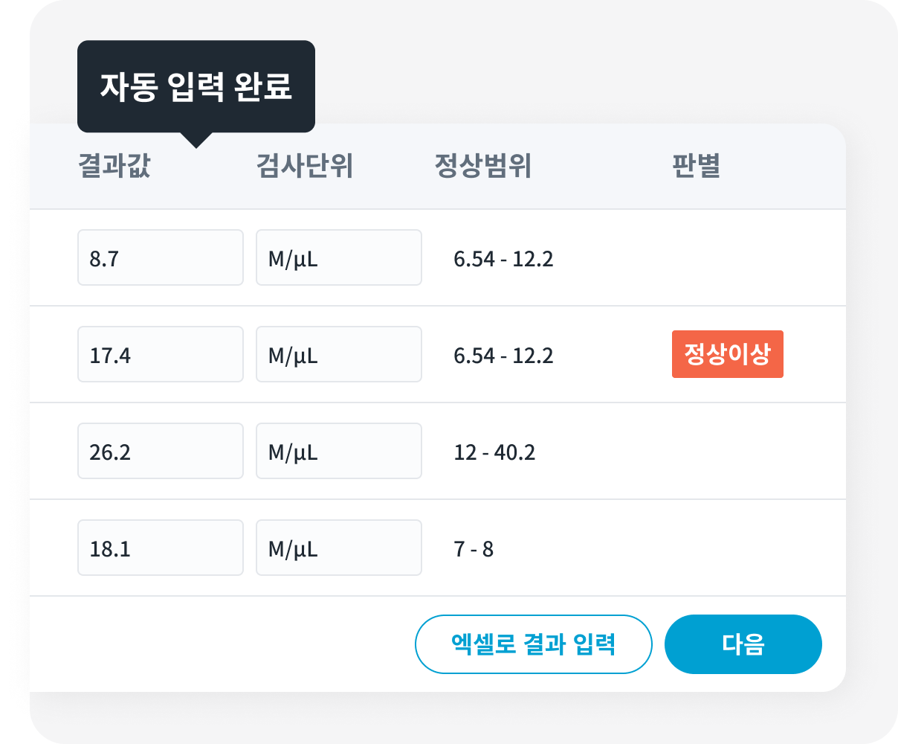Click the 자동 입력 완료 tooltip
Viewport: 898px width, 744px height.
coord(196,86)
